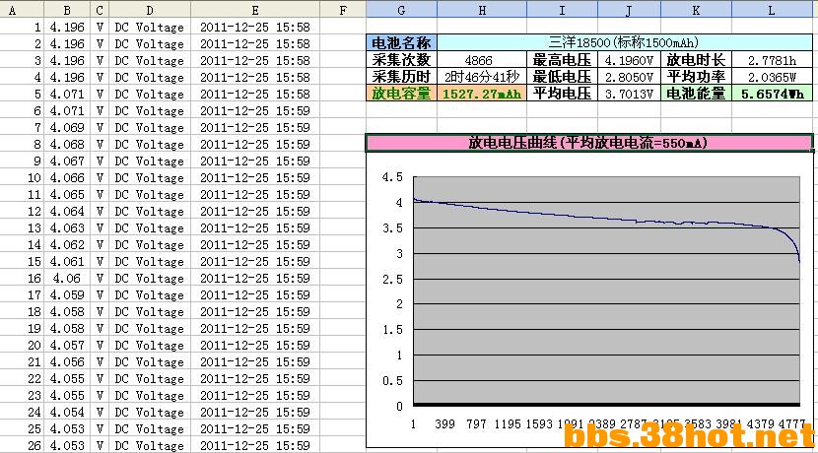Click the 1195 x-axis label
818x453 pixels.
click(x=508, y=424)
